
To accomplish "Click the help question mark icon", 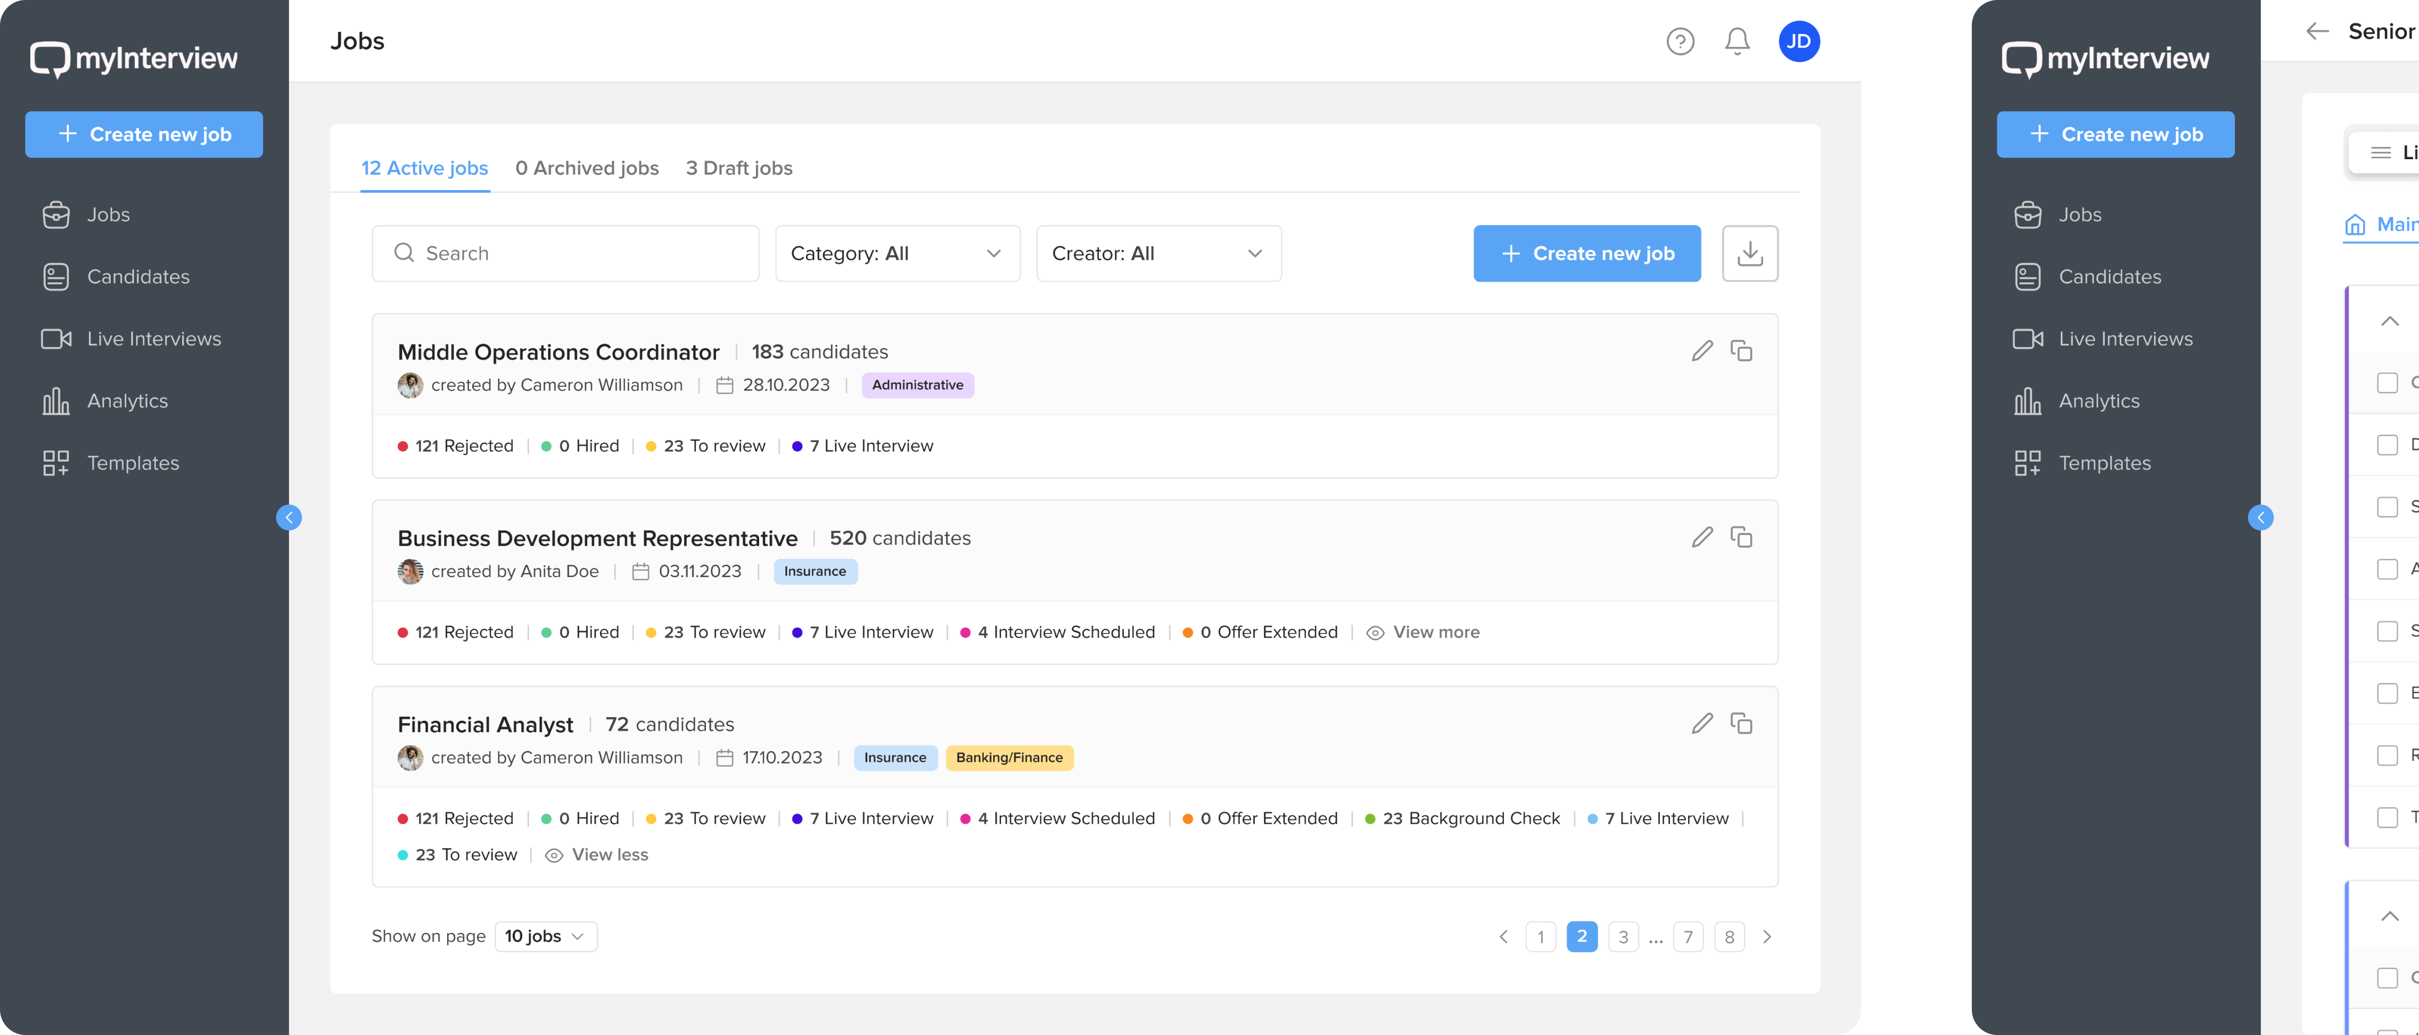I will 1680,42.
